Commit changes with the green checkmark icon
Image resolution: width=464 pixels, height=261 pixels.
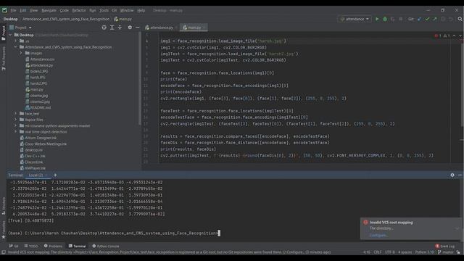tap(427, 19)
